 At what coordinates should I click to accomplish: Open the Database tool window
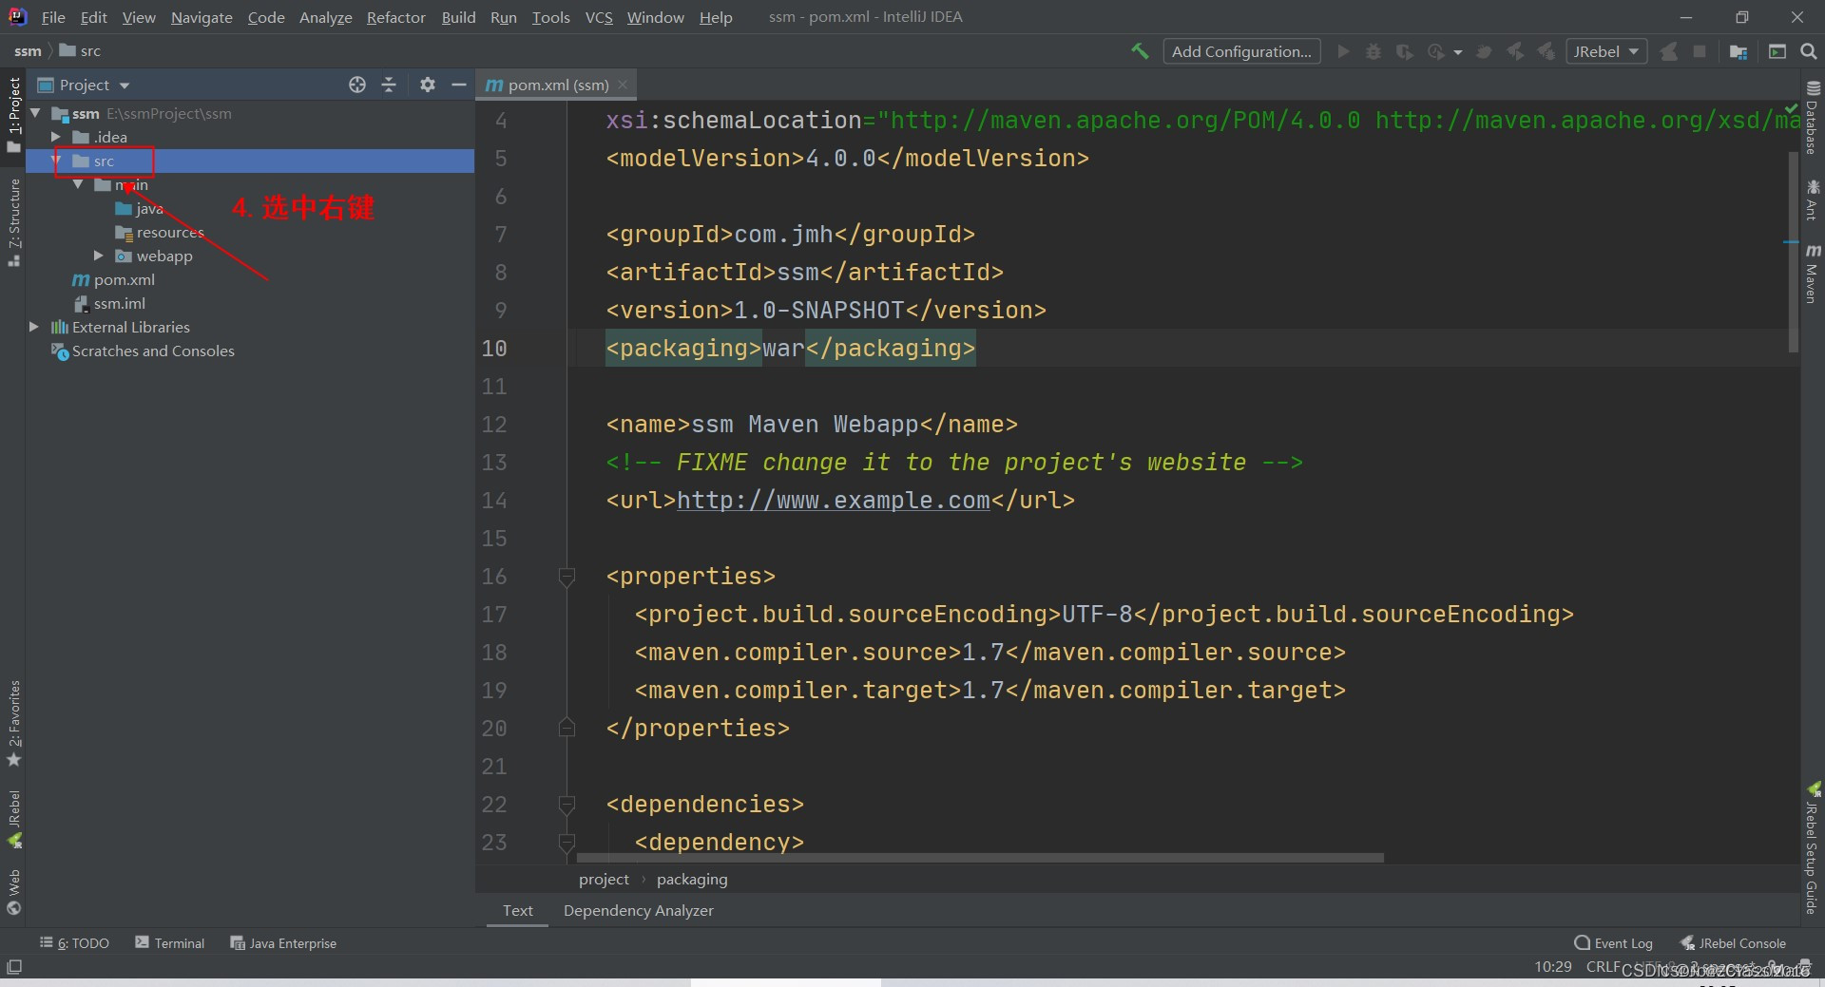tap(1812, 118)
